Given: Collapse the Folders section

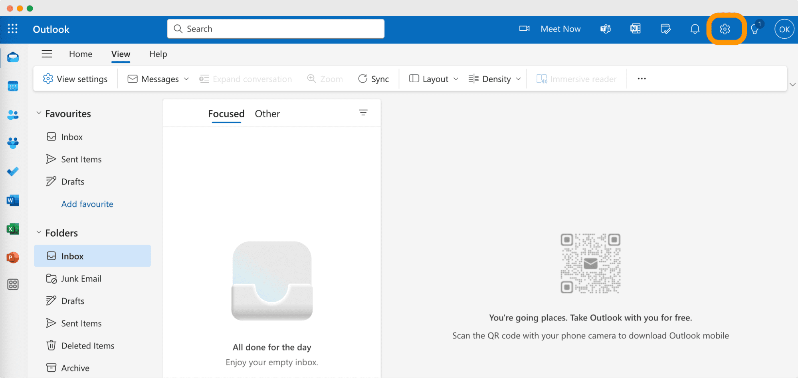Looking at the screenshot, I should [x=39, y=233].
